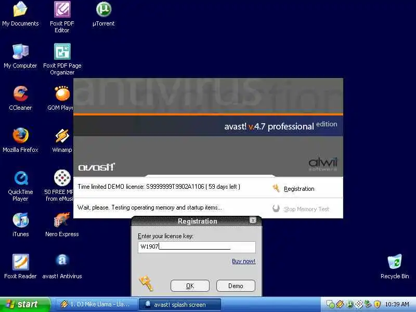Click the Stop Memory Test option
416x312 pixels.
pyautogui.click(x=306, y=209)
